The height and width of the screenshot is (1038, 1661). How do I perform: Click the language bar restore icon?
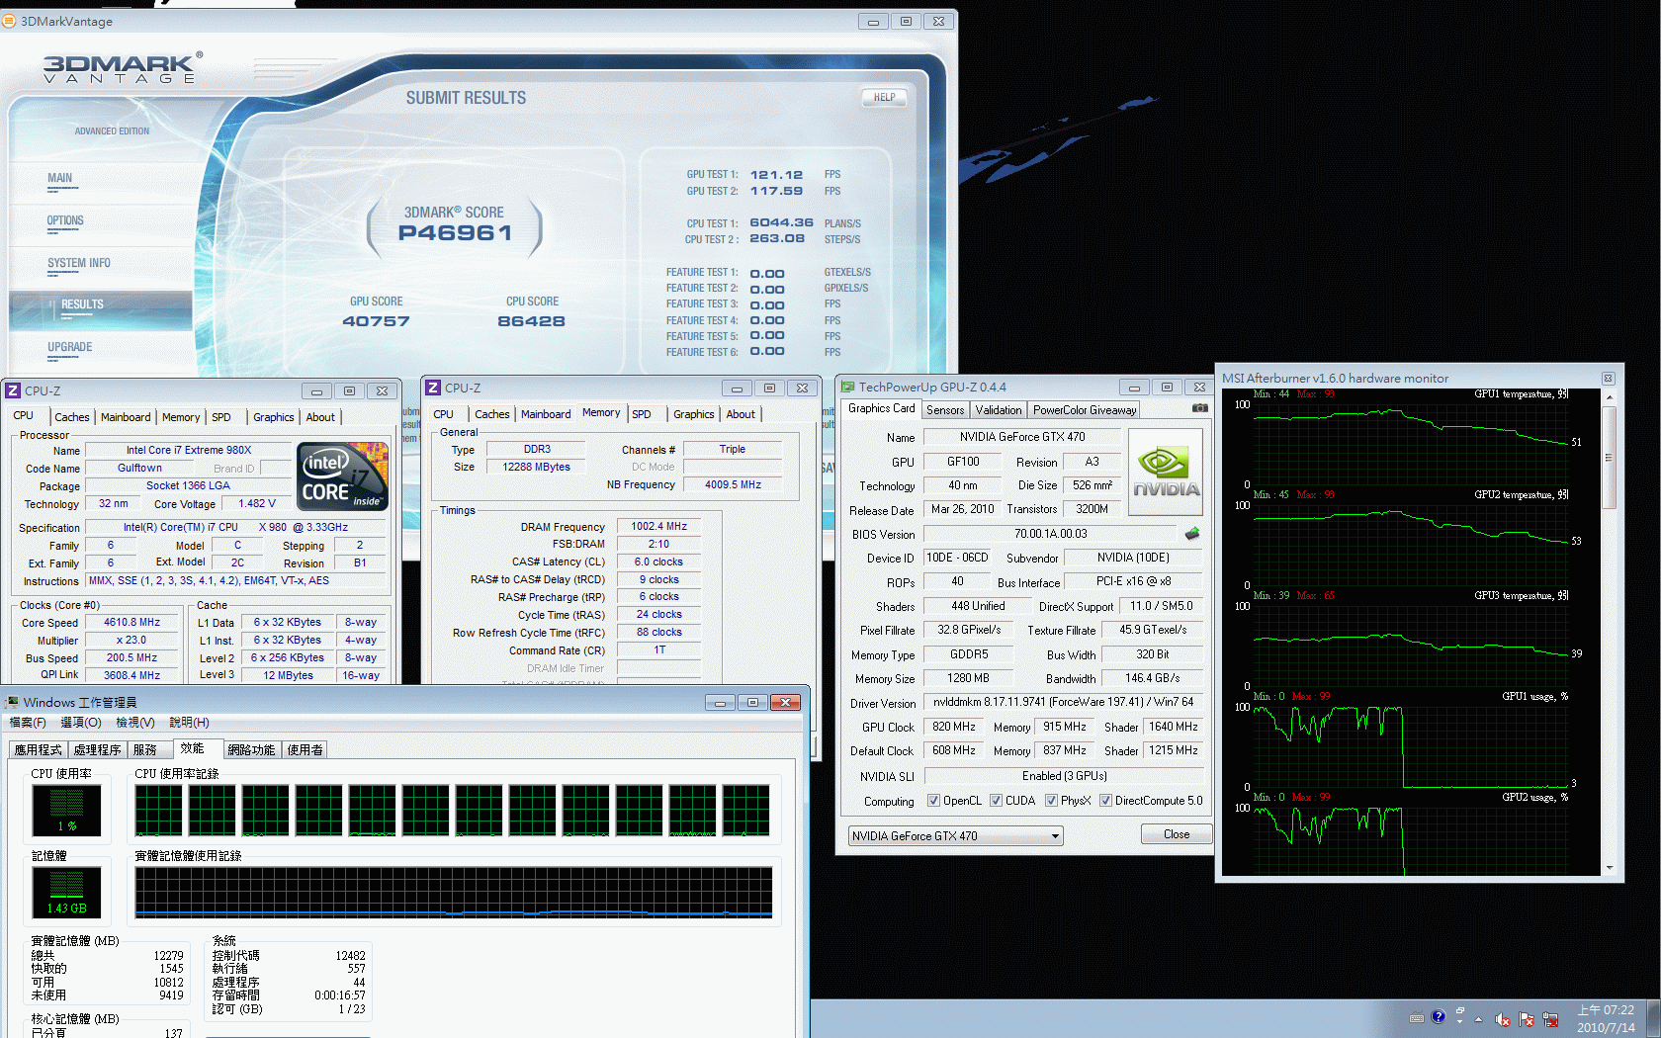pyautogui.click(x=1459, y=1011)
